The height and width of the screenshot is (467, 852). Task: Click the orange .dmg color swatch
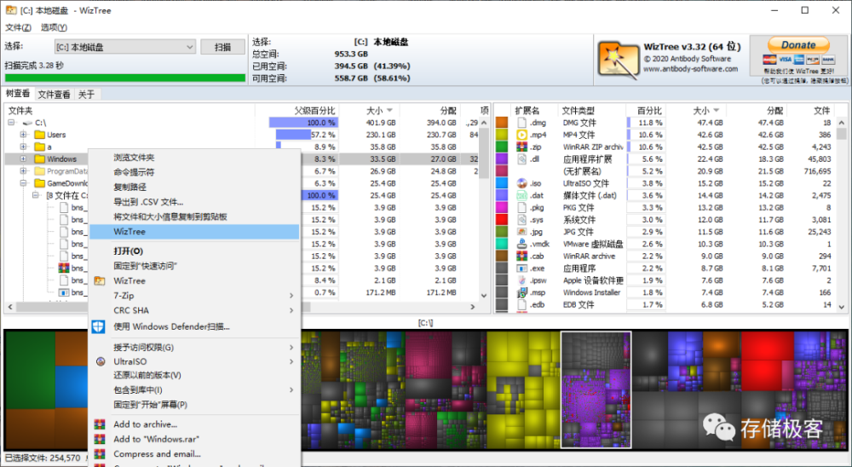tap(502, 123)
